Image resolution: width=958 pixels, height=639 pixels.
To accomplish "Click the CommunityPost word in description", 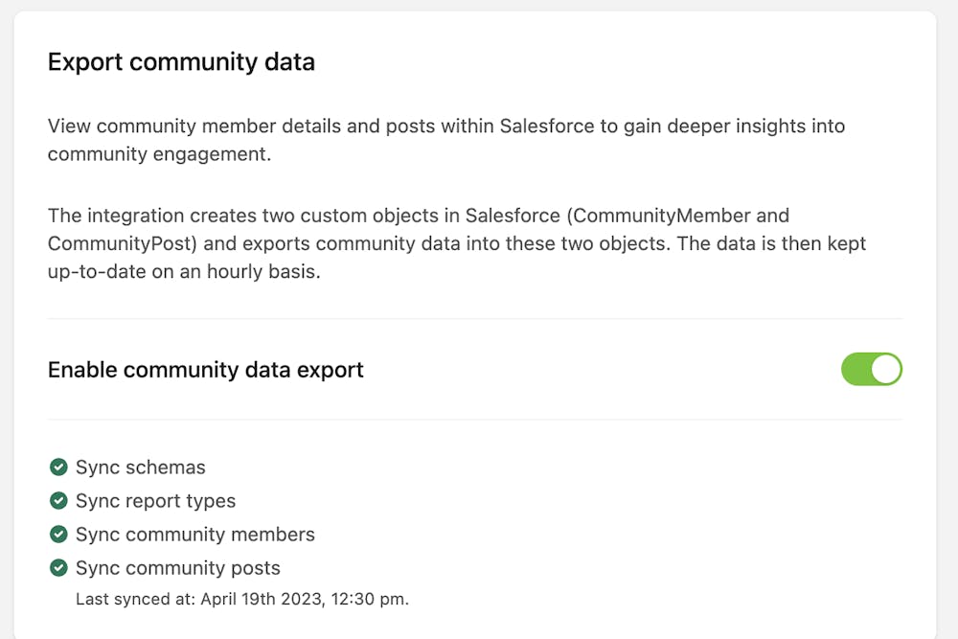I will point(120,243).
